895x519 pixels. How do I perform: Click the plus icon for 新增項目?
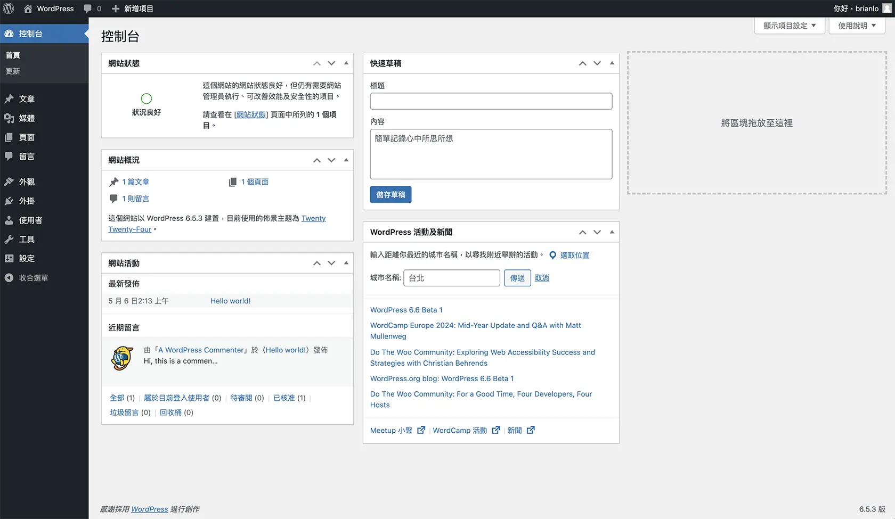click(116, 9)
